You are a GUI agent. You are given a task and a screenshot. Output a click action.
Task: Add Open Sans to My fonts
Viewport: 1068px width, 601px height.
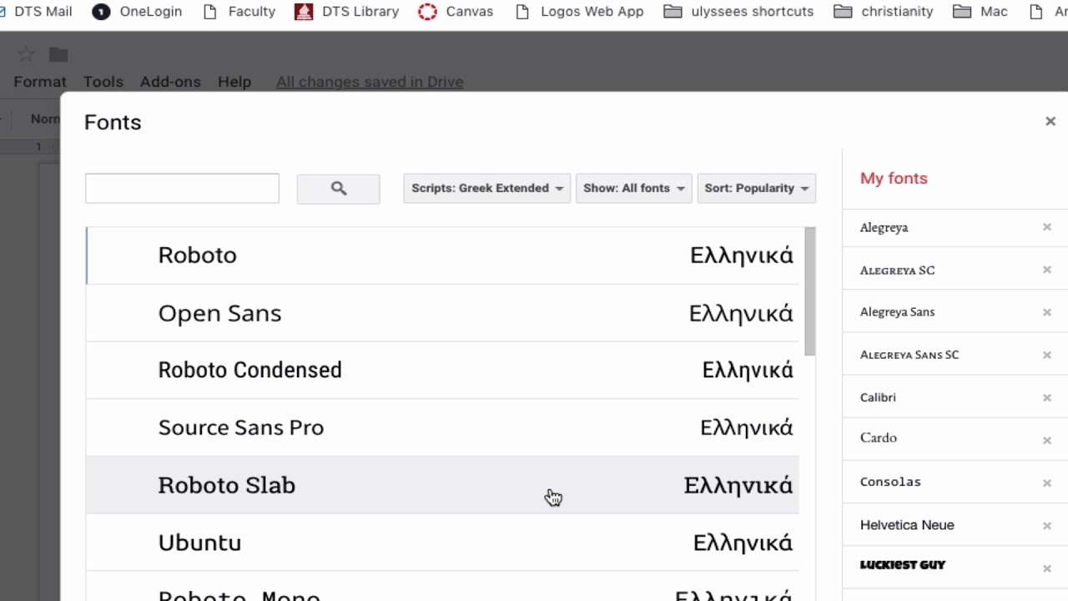(x=220, y=313)
